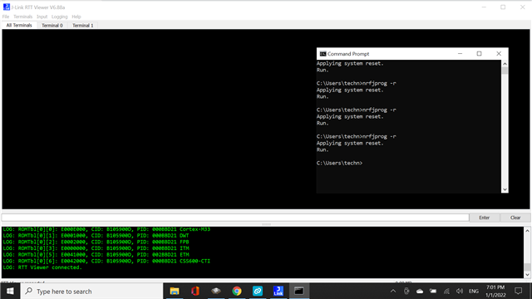Switch to the All Terminals tab
The height and width of the screenshot is (299, 532).
pos(19,26)
